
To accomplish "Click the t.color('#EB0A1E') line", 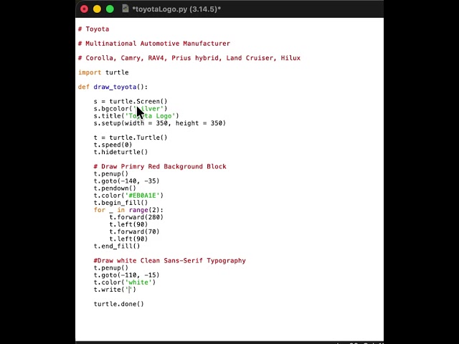I will pos(128,196).
